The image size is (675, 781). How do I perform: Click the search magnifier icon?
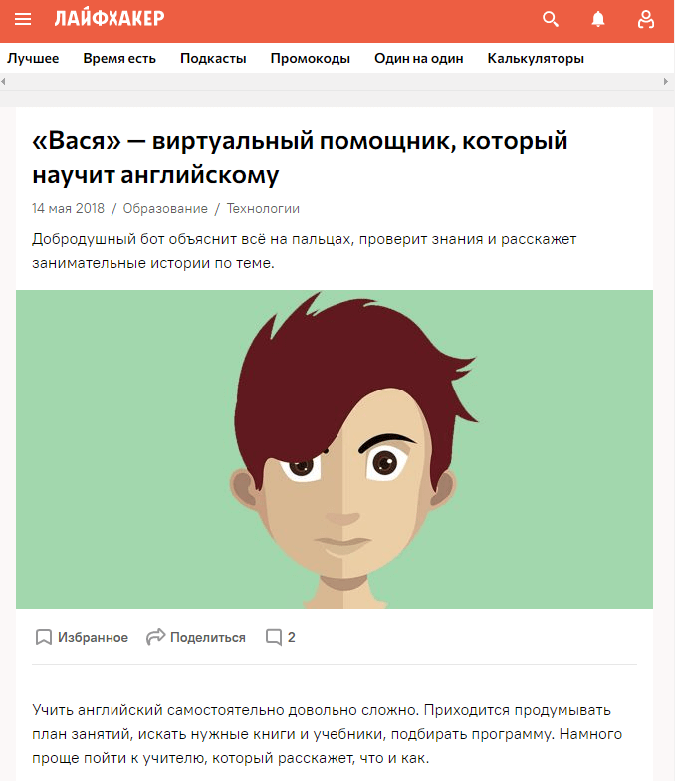pos(550,19)
